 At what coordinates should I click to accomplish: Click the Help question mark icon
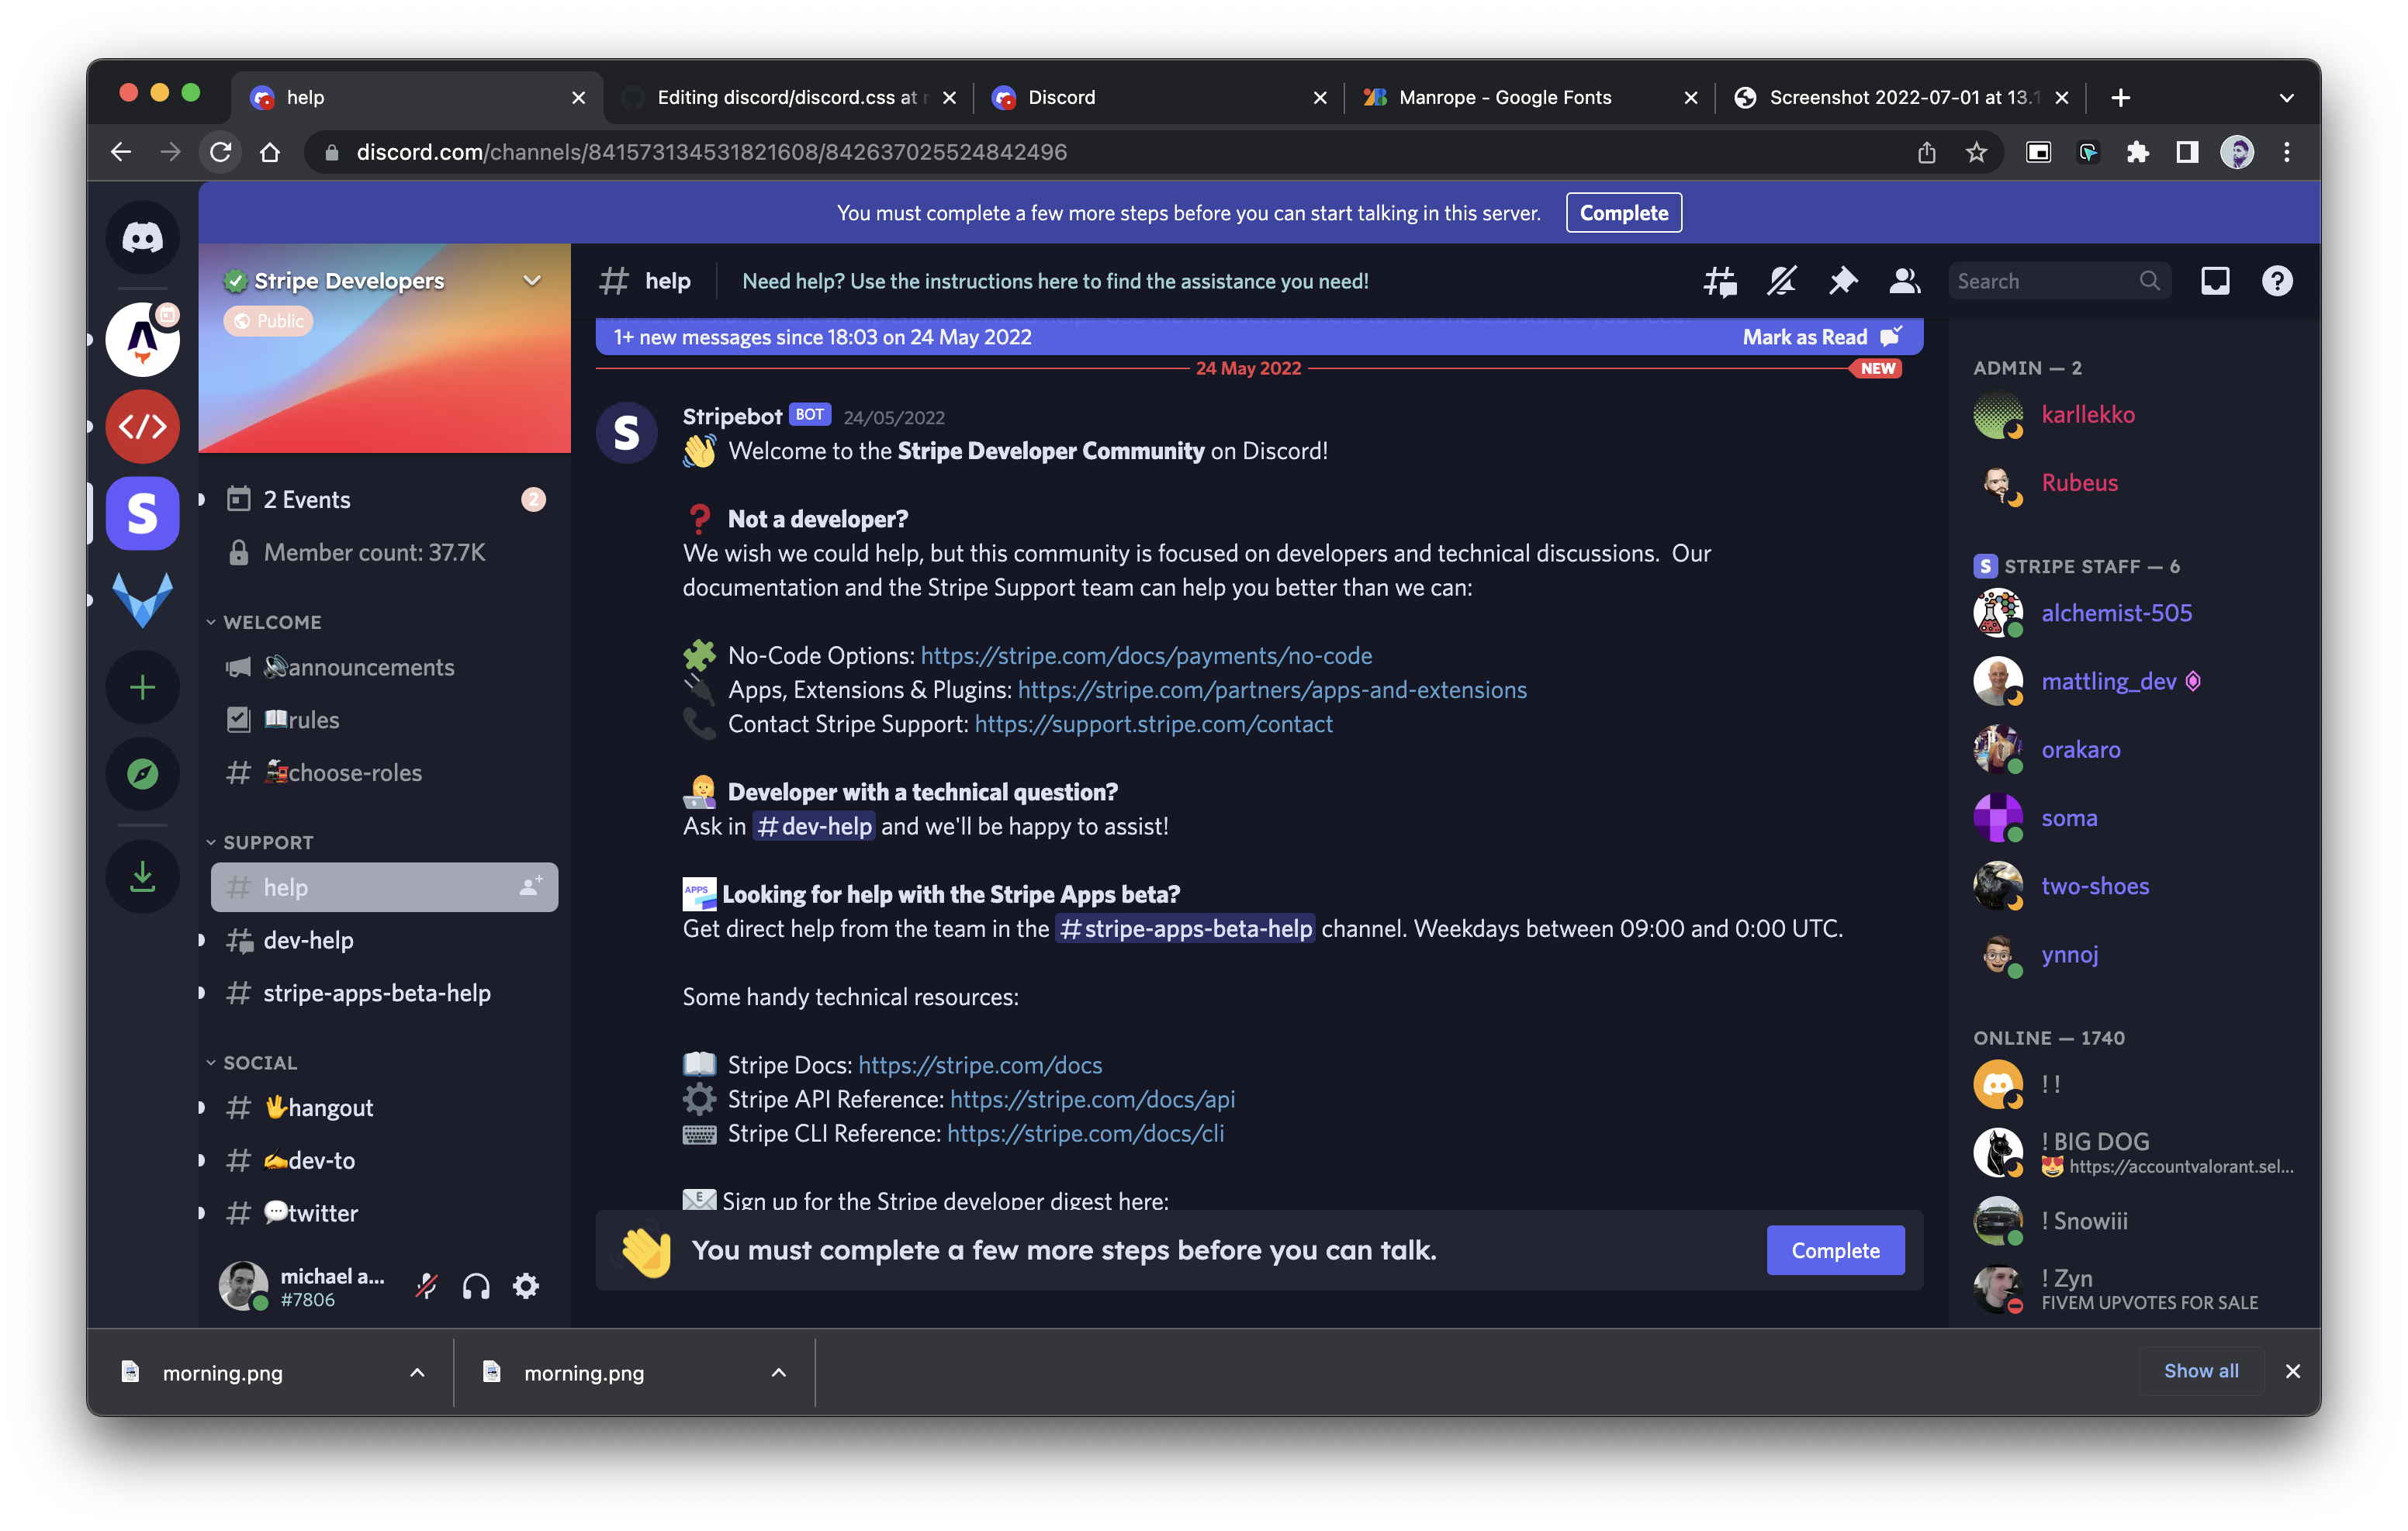(x=2276, y=281)
